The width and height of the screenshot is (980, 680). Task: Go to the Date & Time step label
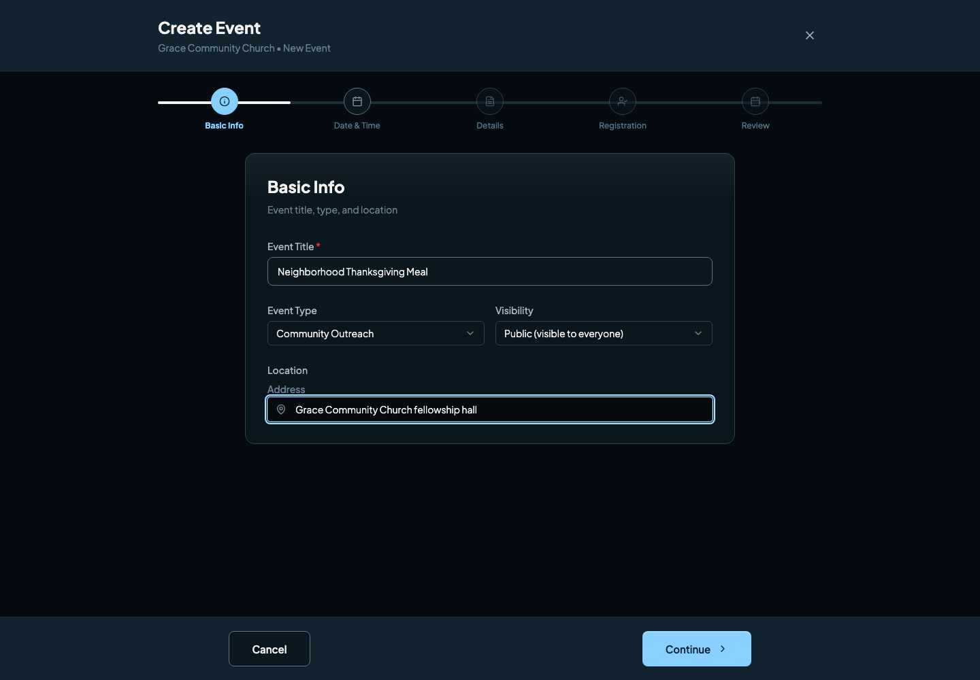pos(357,126)
